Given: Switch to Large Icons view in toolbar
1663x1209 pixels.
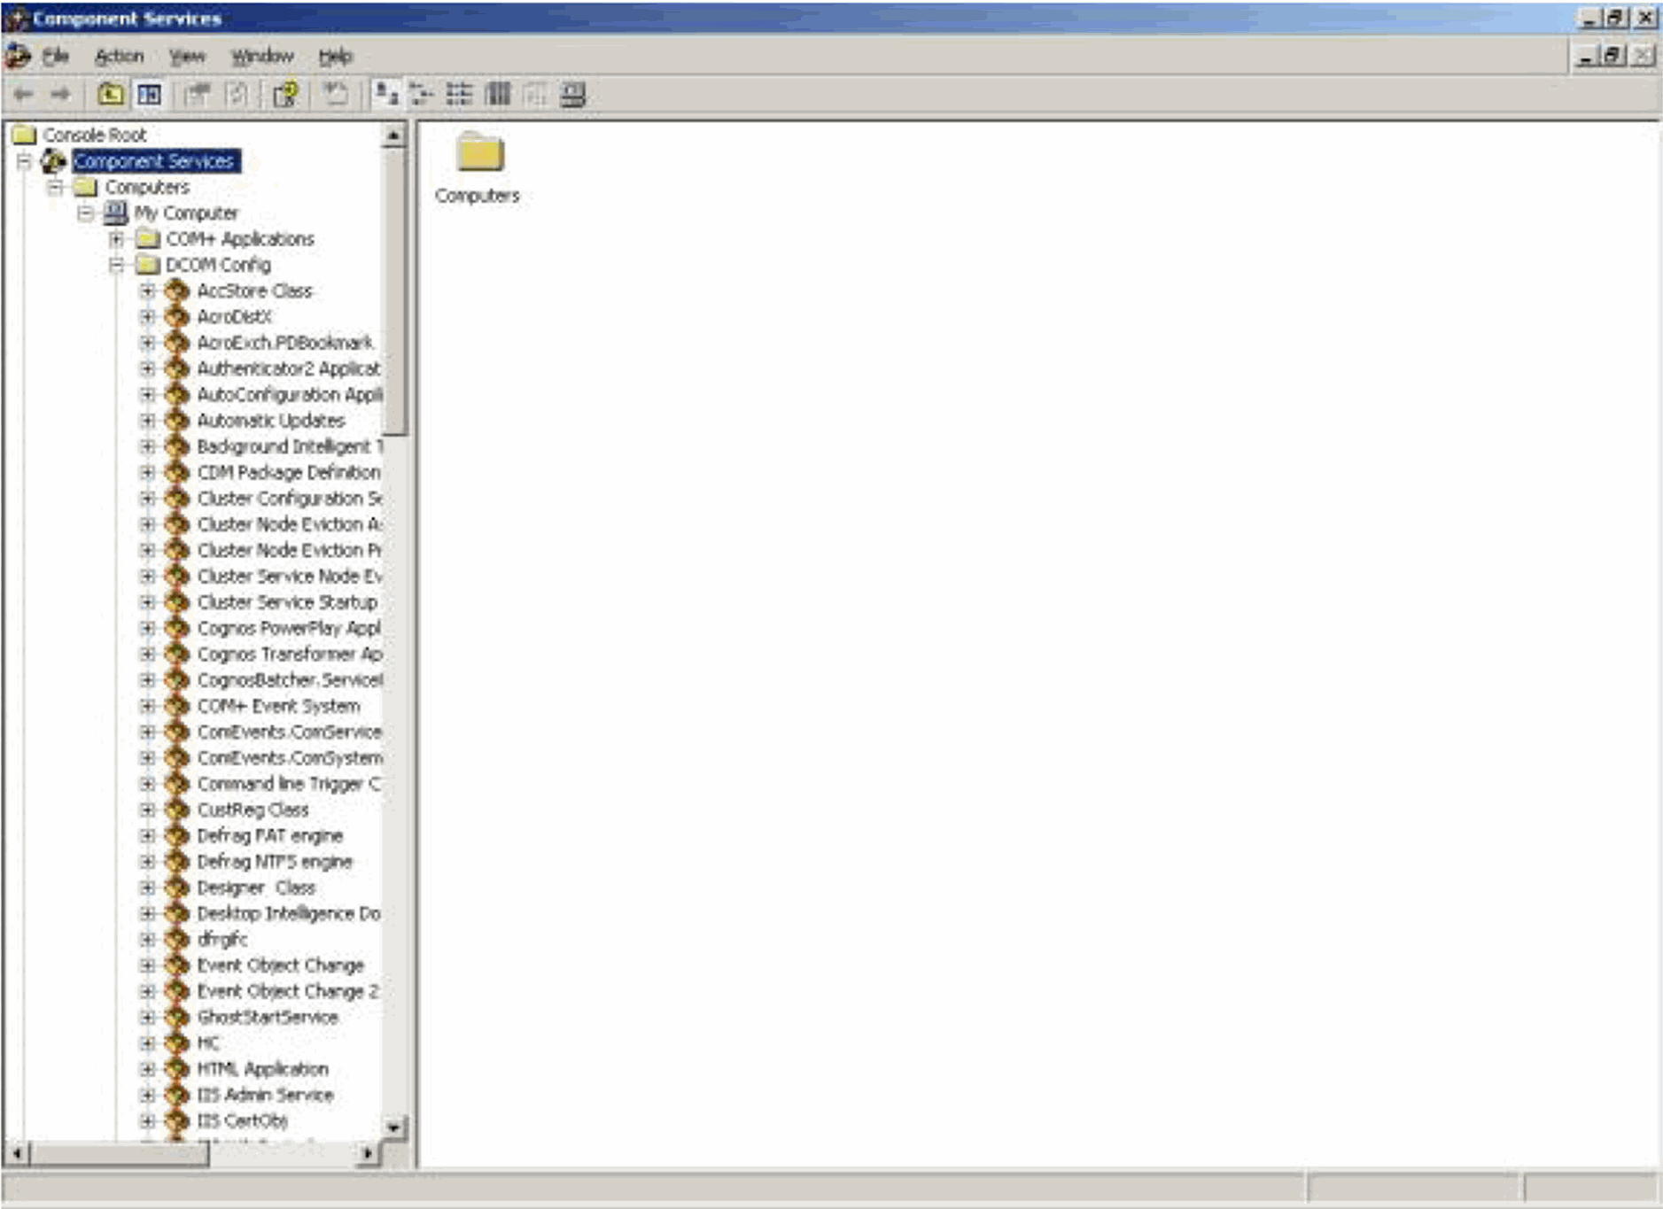Looking at the screenshot, I should (385, 94).
